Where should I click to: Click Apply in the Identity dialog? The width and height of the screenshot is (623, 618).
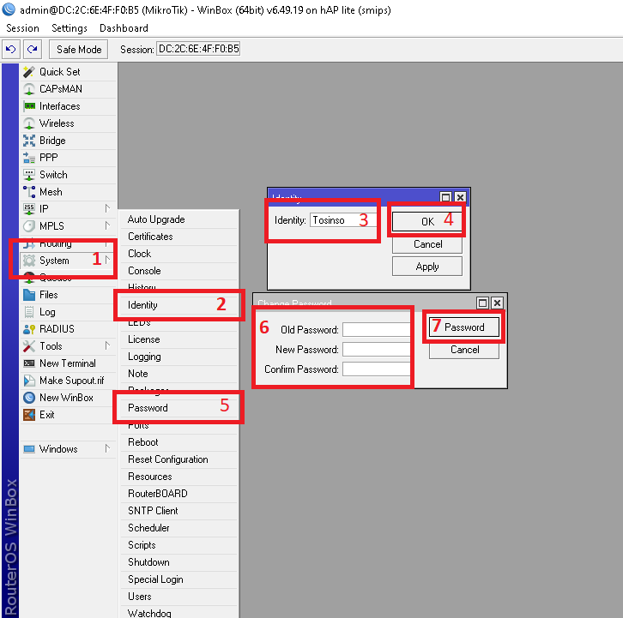coord(427,267)
